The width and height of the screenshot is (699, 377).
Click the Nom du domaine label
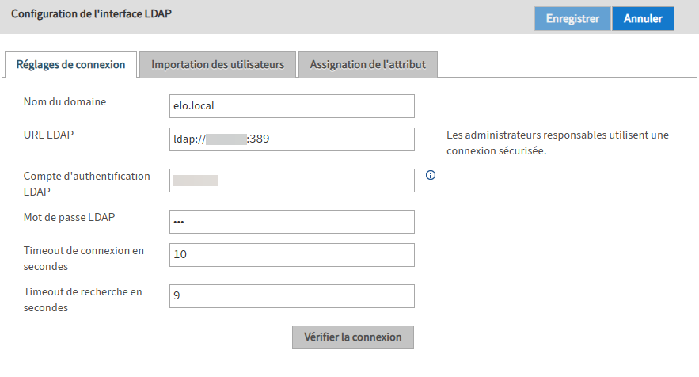(65, 101)
